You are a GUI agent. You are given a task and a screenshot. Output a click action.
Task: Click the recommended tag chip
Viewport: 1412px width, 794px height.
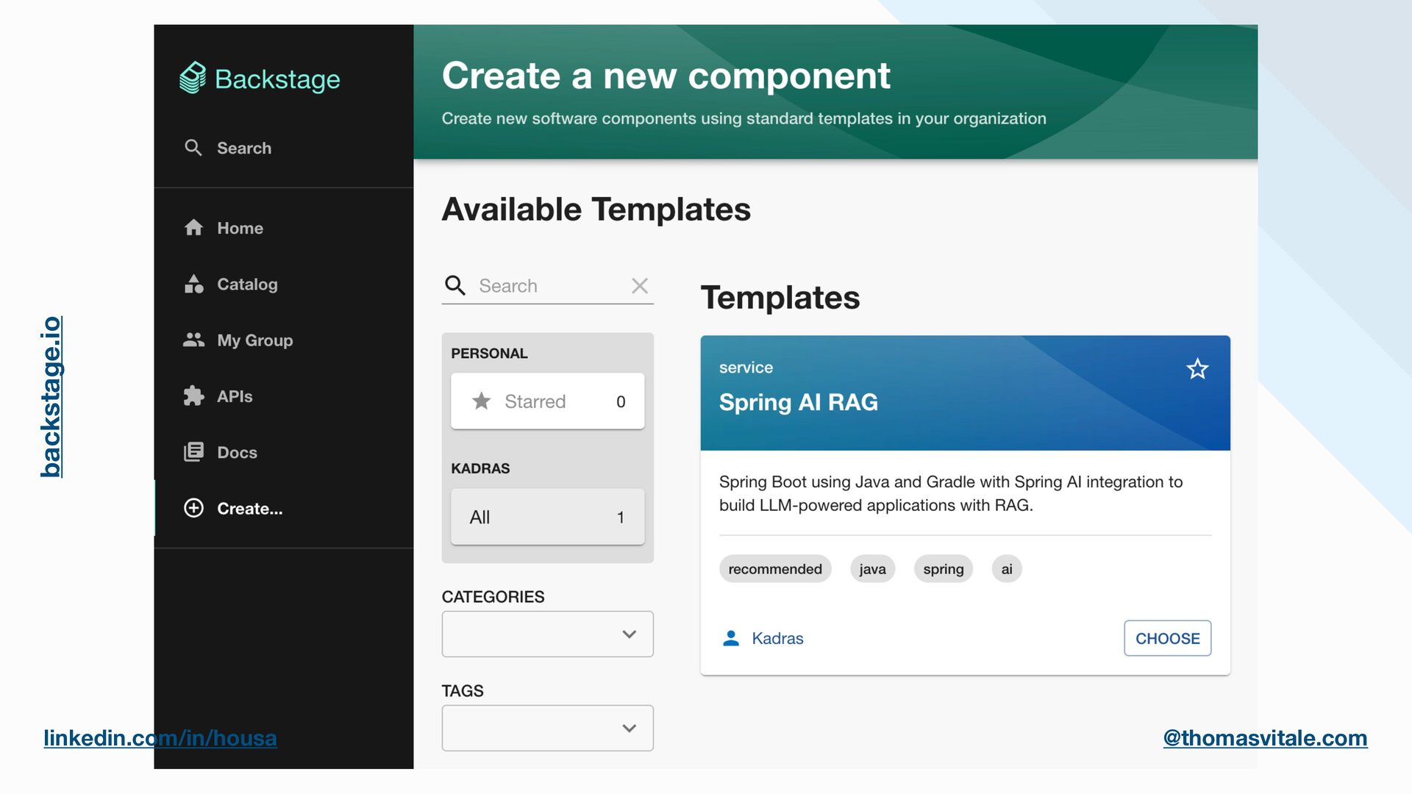point(775,569)
